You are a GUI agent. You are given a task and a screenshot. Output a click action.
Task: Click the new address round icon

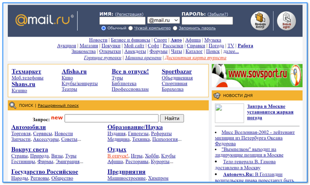[286, 21]
